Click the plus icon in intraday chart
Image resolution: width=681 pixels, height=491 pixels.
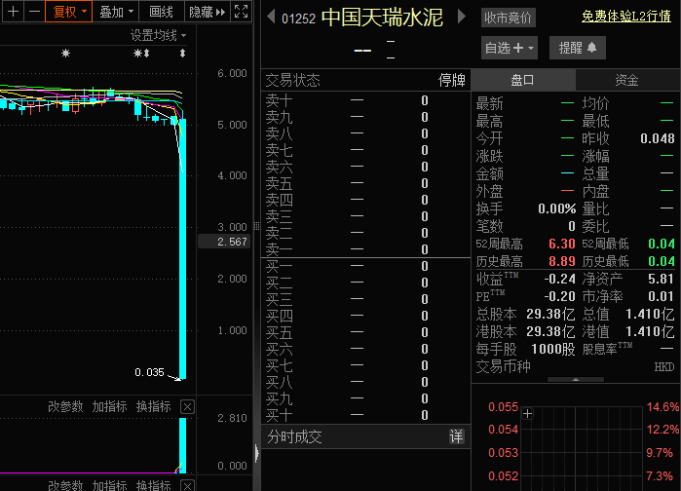click(528, 414)
